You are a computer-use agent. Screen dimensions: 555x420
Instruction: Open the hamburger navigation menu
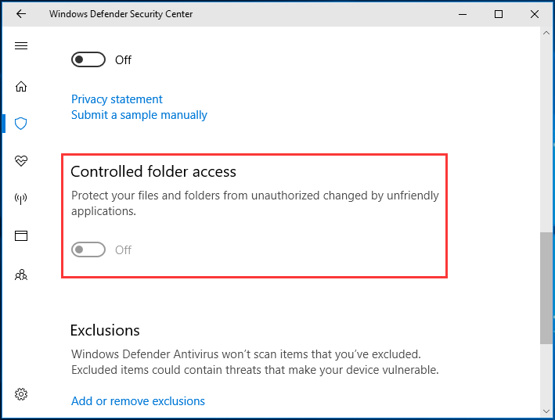[21, 45]
